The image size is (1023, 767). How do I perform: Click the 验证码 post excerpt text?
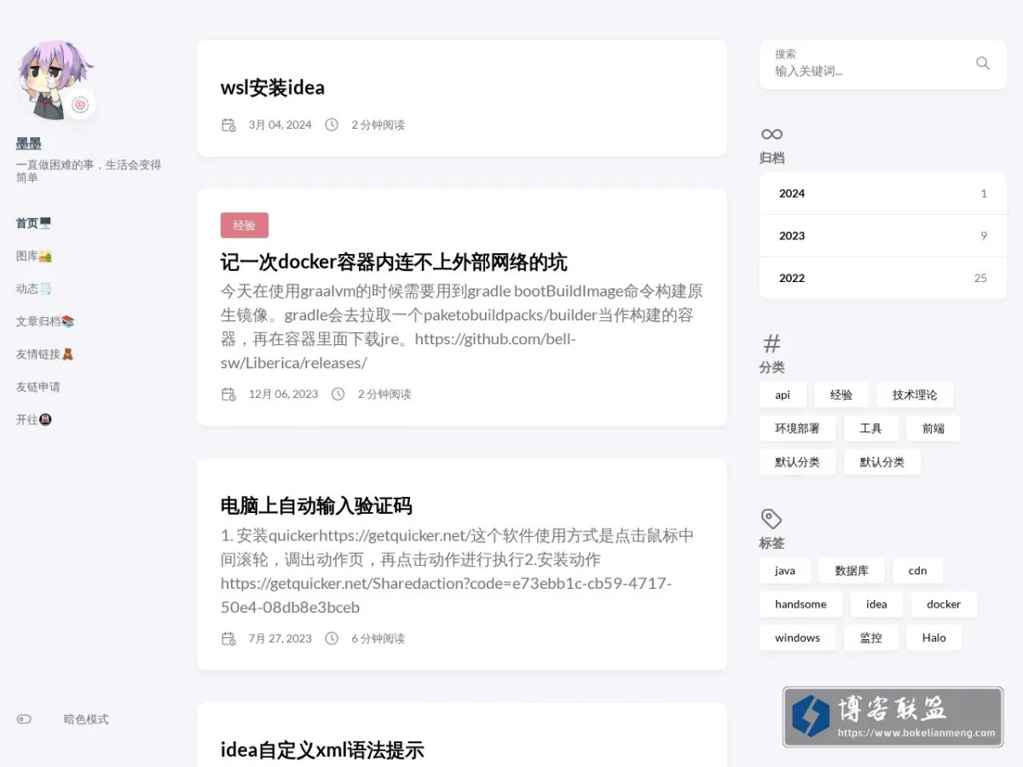458,572
